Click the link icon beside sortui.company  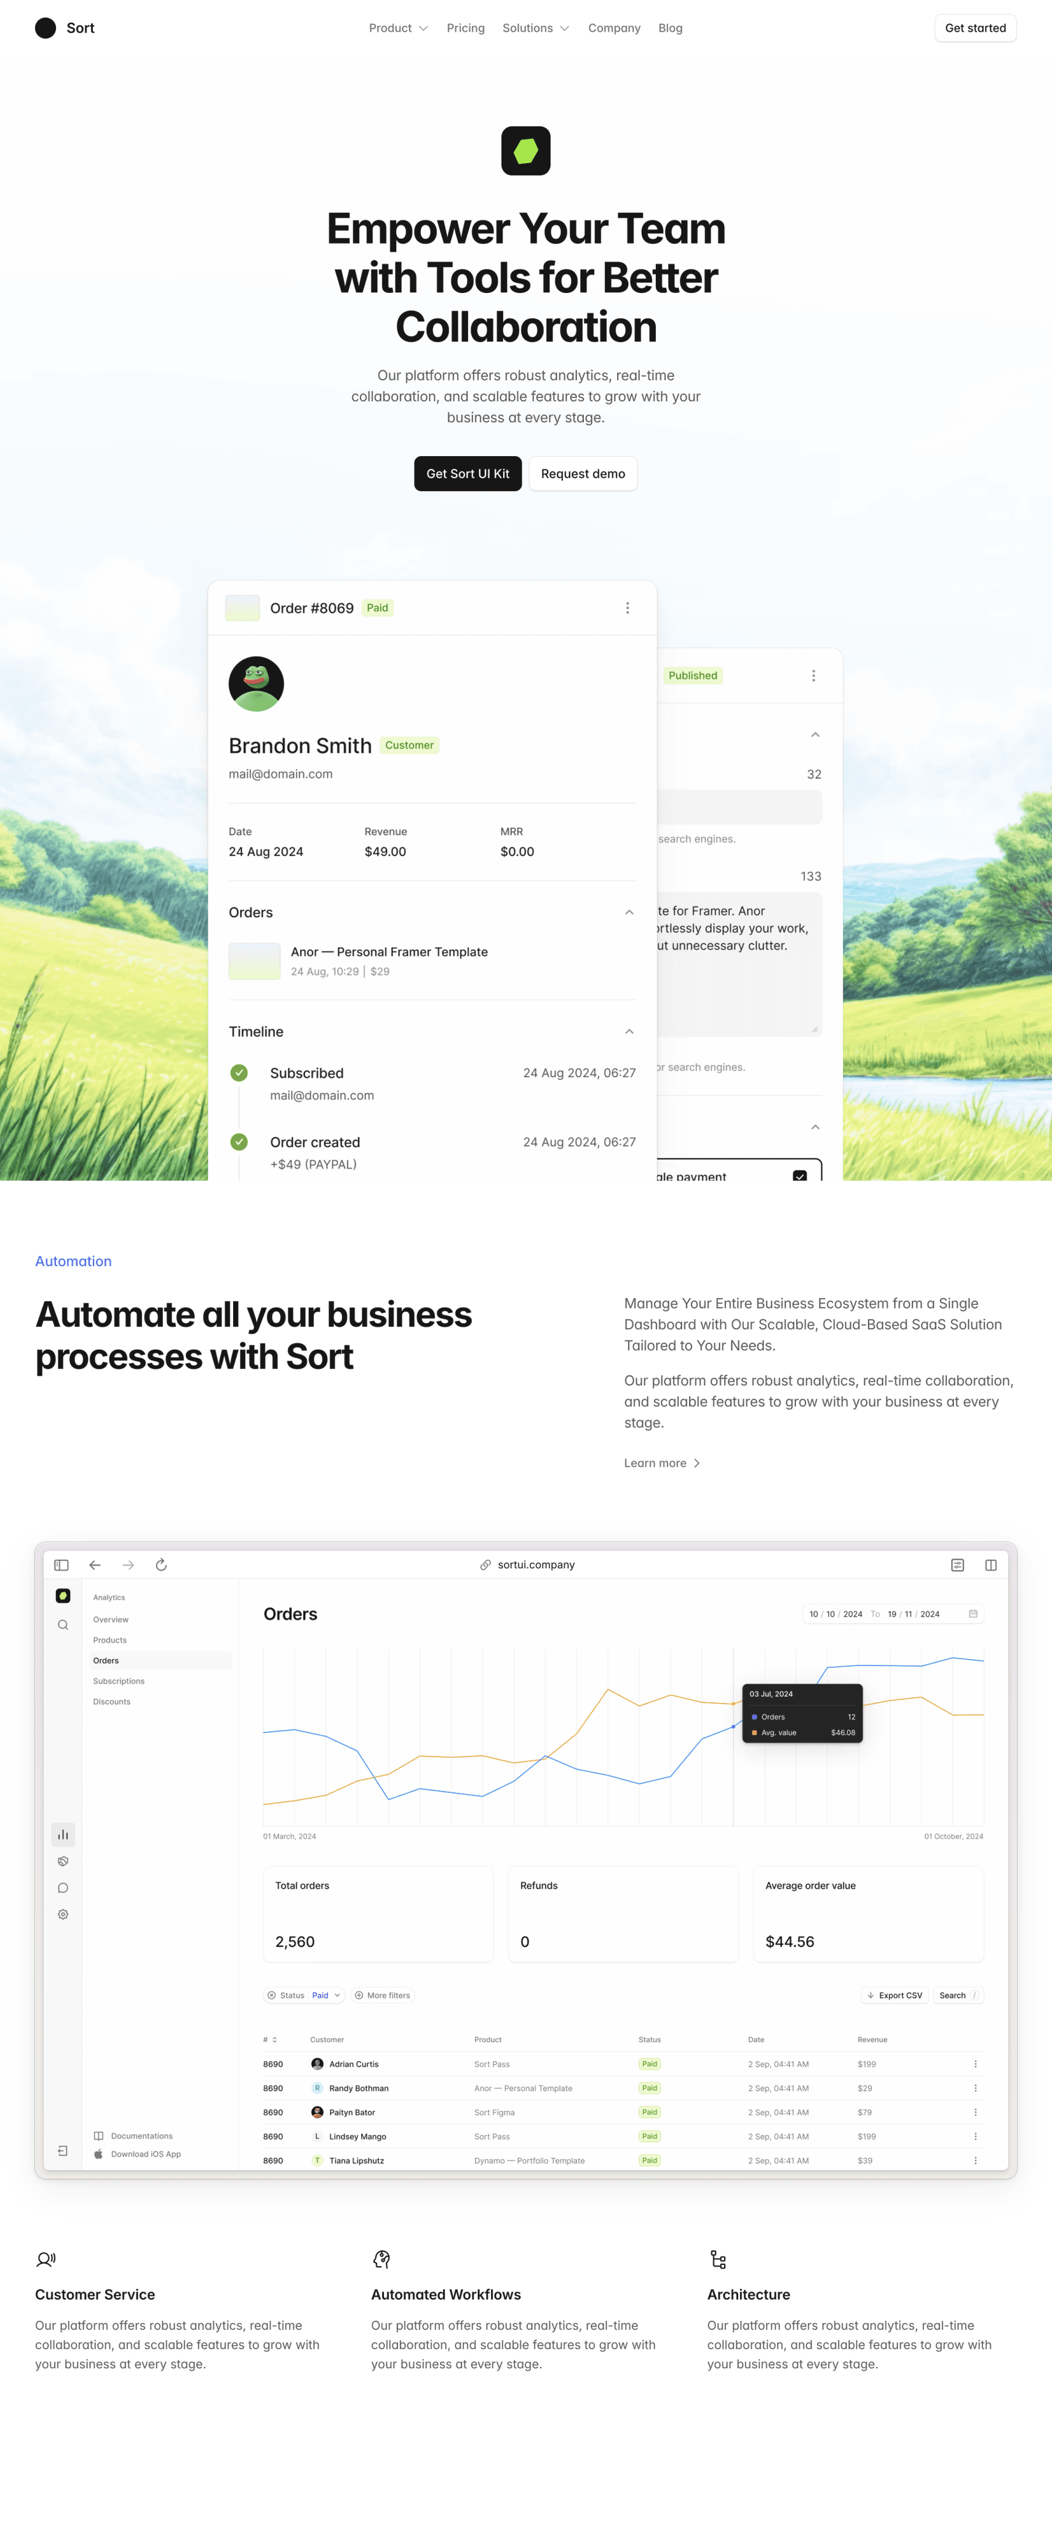coord(485,1565)
